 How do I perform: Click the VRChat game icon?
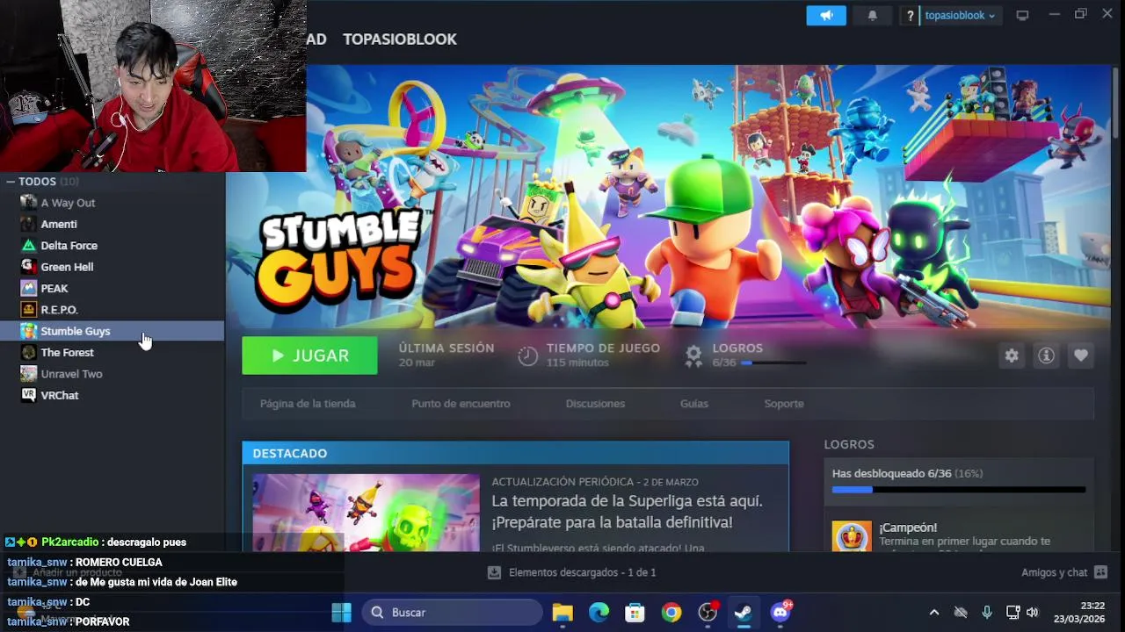[29, 395]
